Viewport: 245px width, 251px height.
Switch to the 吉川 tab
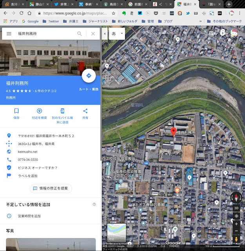[14, 4]
